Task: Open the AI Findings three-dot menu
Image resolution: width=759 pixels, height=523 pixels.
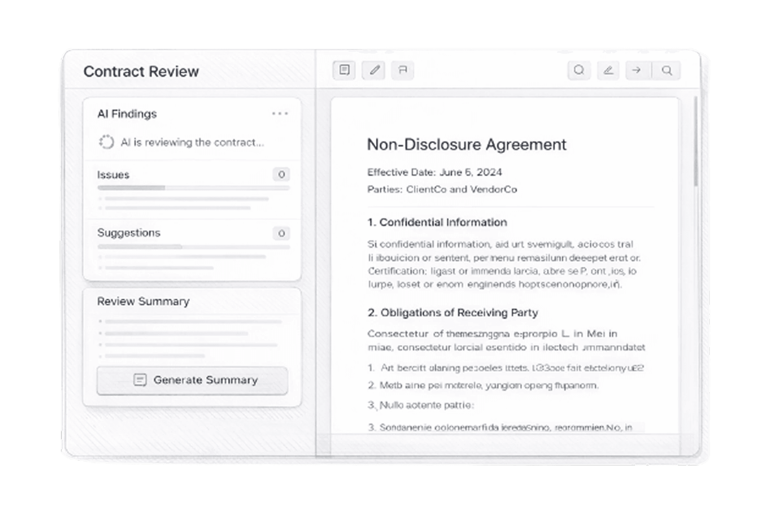Action: pos(280,114)
